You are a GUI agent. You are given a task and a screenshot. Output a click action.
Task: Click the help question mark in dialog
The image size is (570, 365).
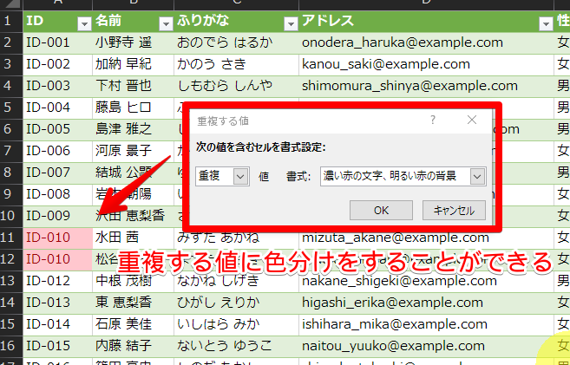432,121
